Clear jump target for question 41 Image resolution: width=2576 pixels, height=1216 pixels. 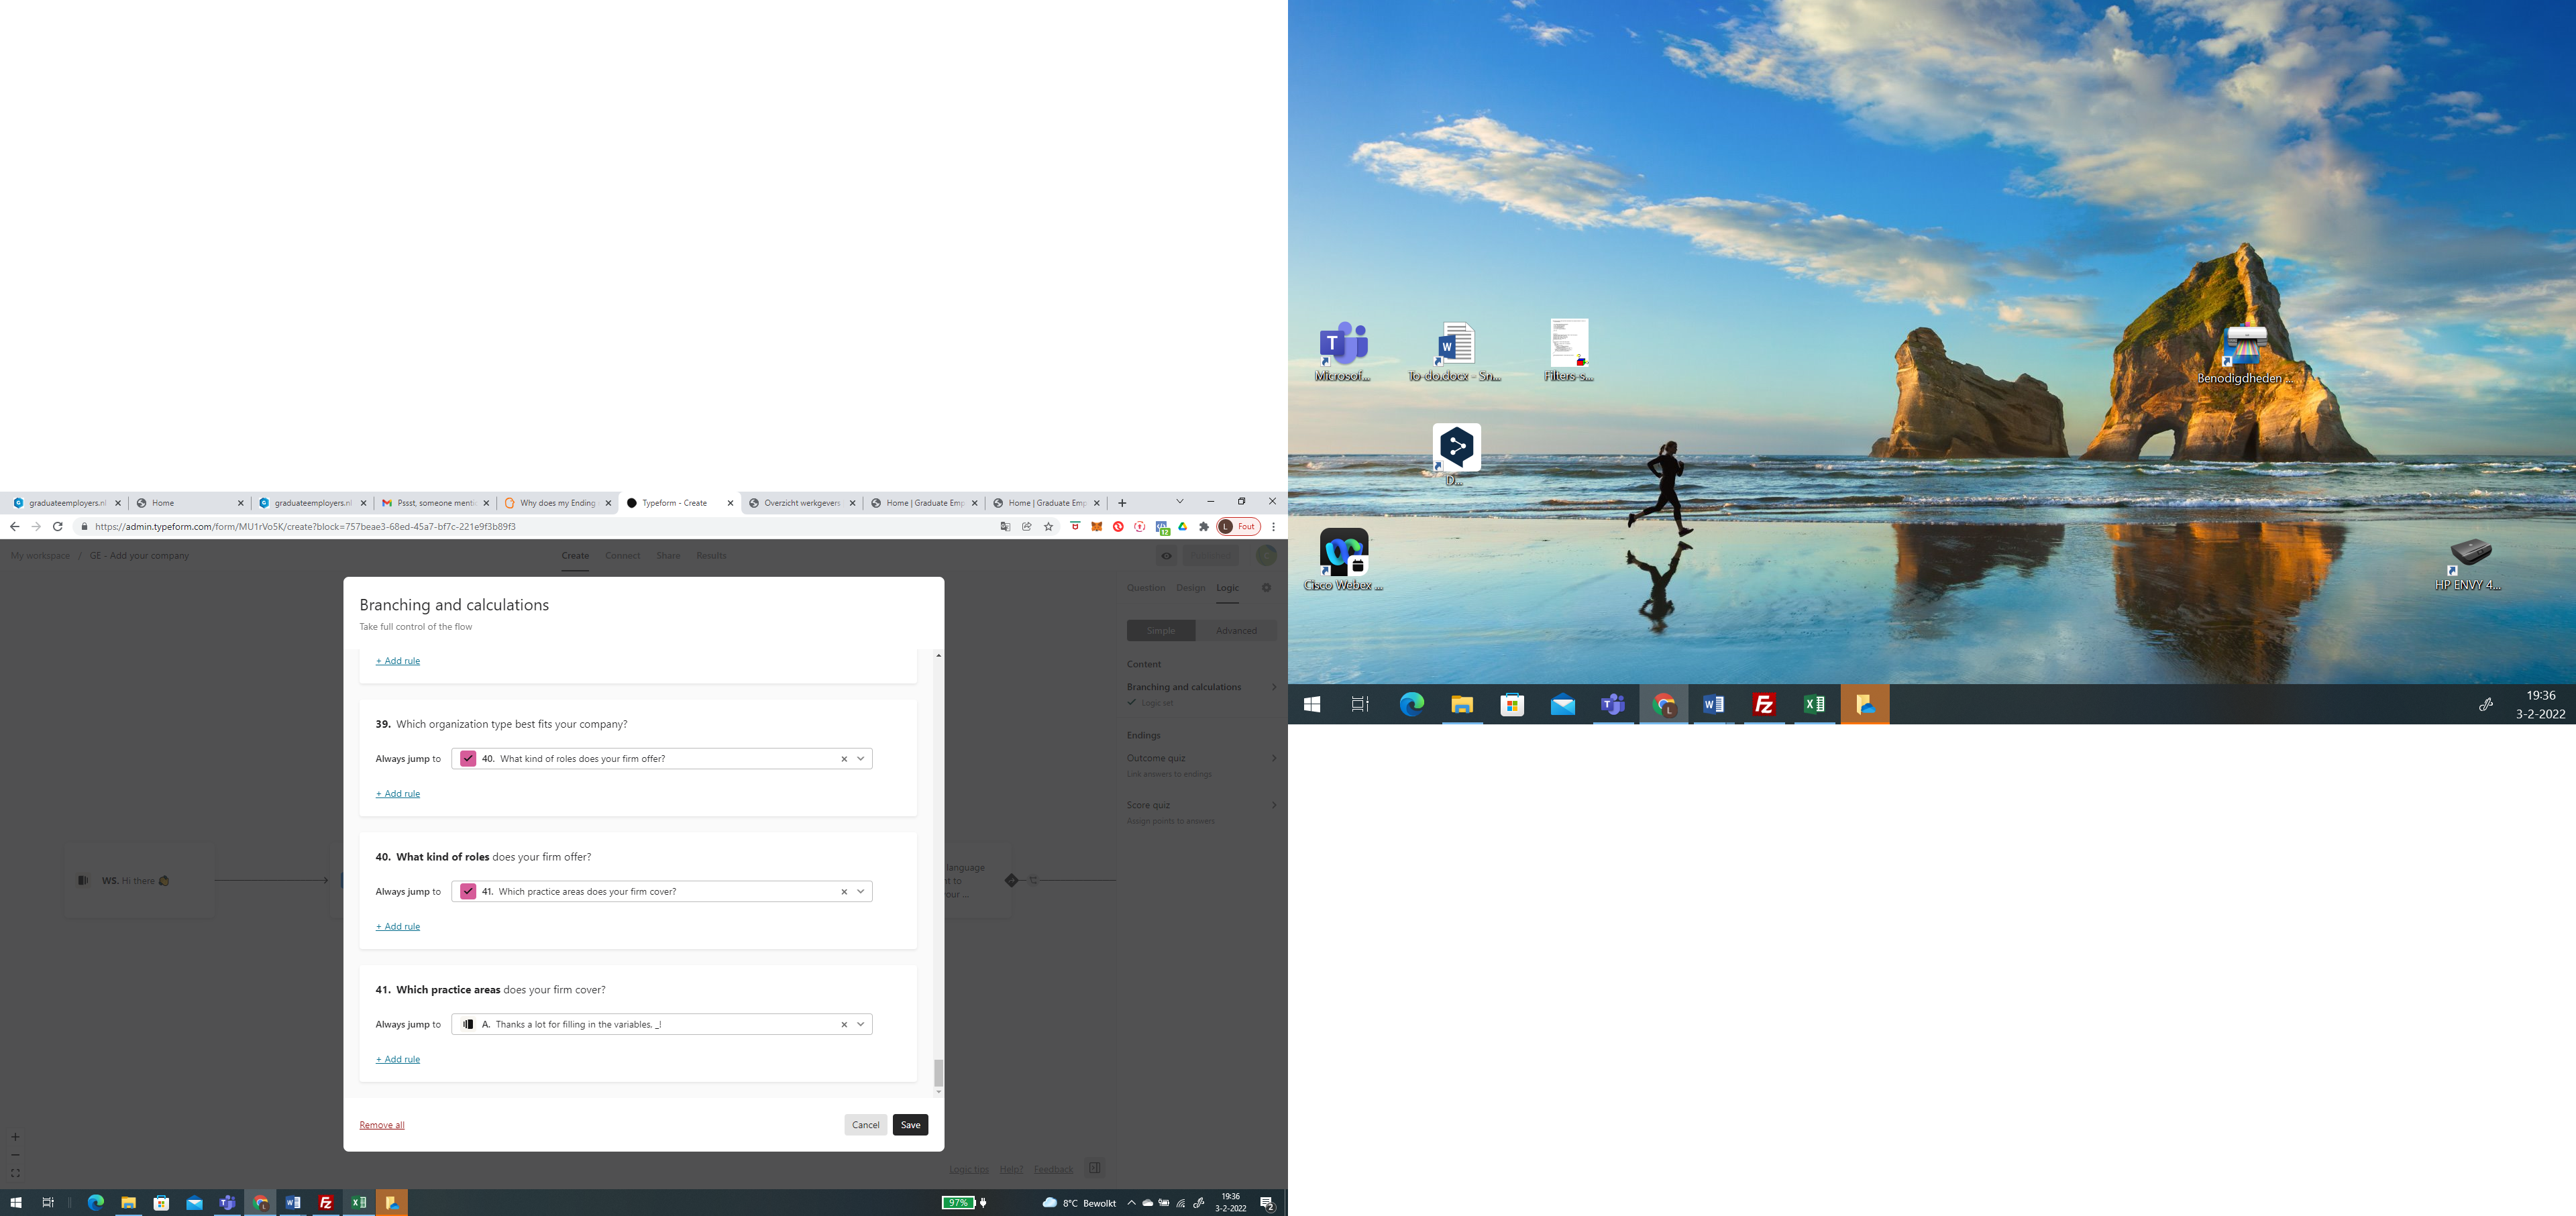[844, 1025]
